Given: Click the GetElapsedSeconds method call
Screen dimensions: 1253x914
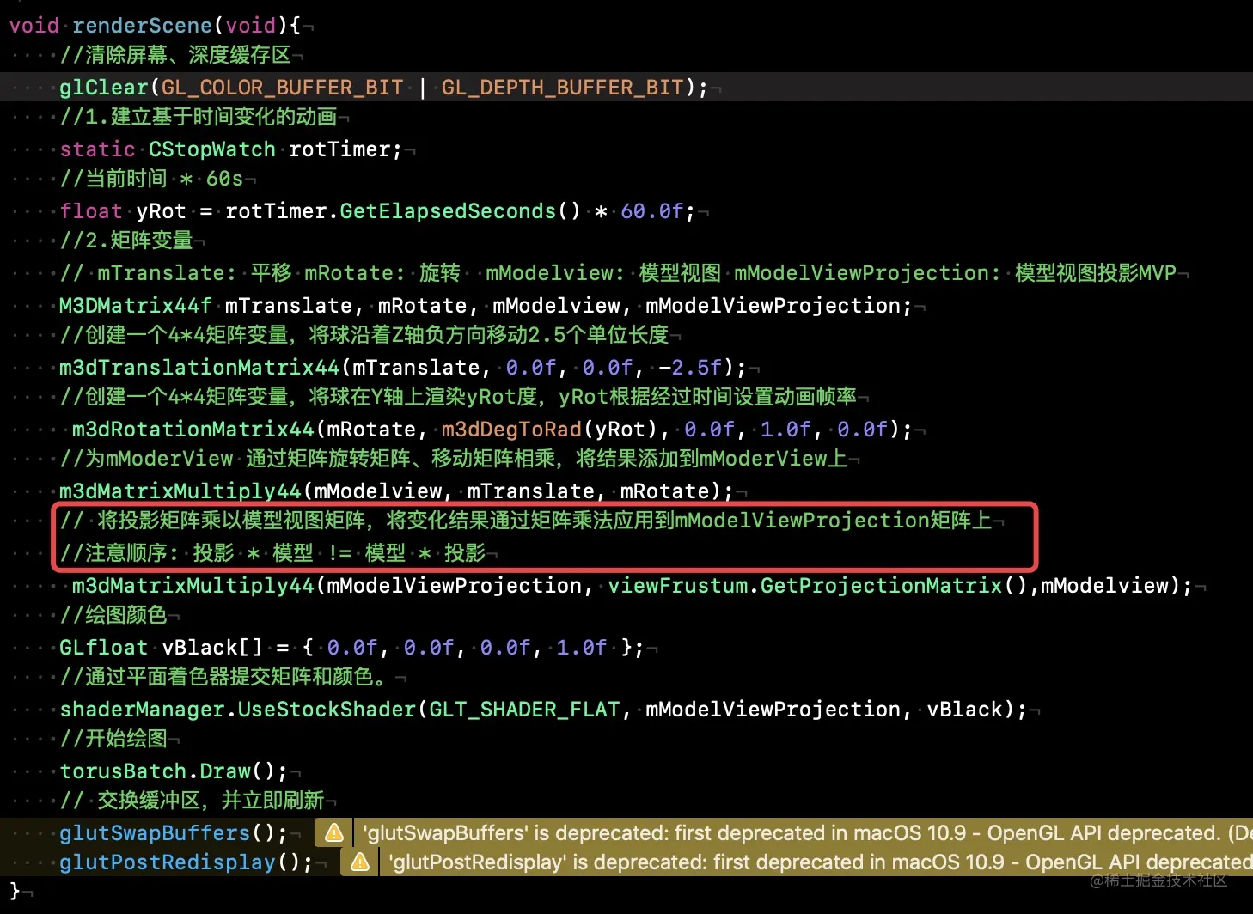Looking at the screenshot, I should (448, 210).
